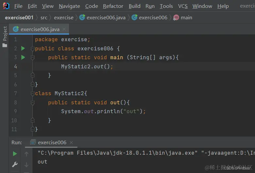Open the View menu

[x=48, y=6]
